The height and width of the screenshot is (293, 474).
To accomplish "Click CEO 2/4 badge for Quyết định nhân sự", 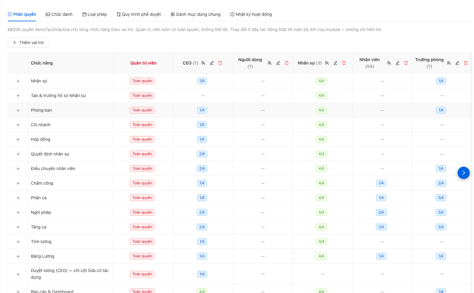I will pyautogui.click(x=202, y=154).
